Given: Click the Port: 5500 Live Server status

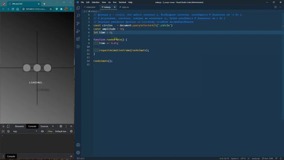Looking at the screenshot, I should click(268, 159).
